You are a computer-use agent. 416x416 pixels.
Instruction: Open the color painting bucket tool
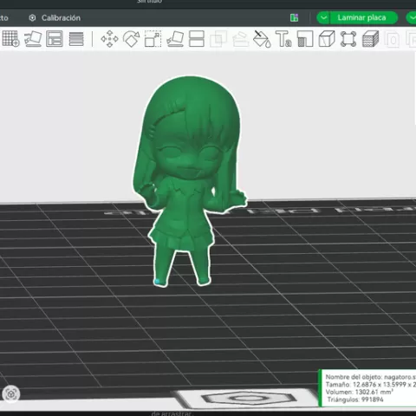pos(262,39)
